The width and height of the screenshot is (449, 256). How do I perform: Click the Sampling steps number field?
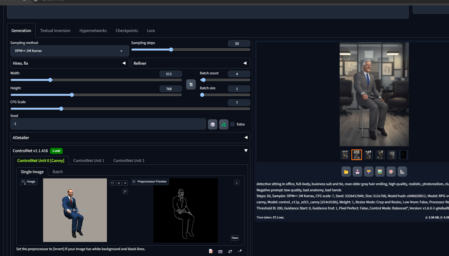tap(239, 43)
